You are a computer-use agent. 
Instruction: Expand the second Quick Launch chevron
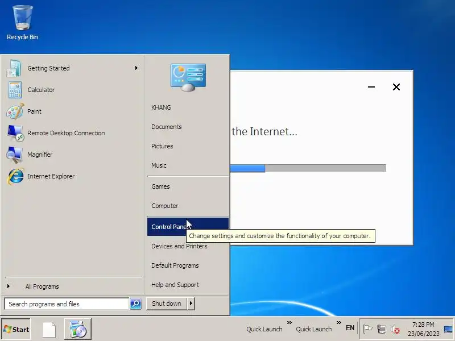[338, 322]
